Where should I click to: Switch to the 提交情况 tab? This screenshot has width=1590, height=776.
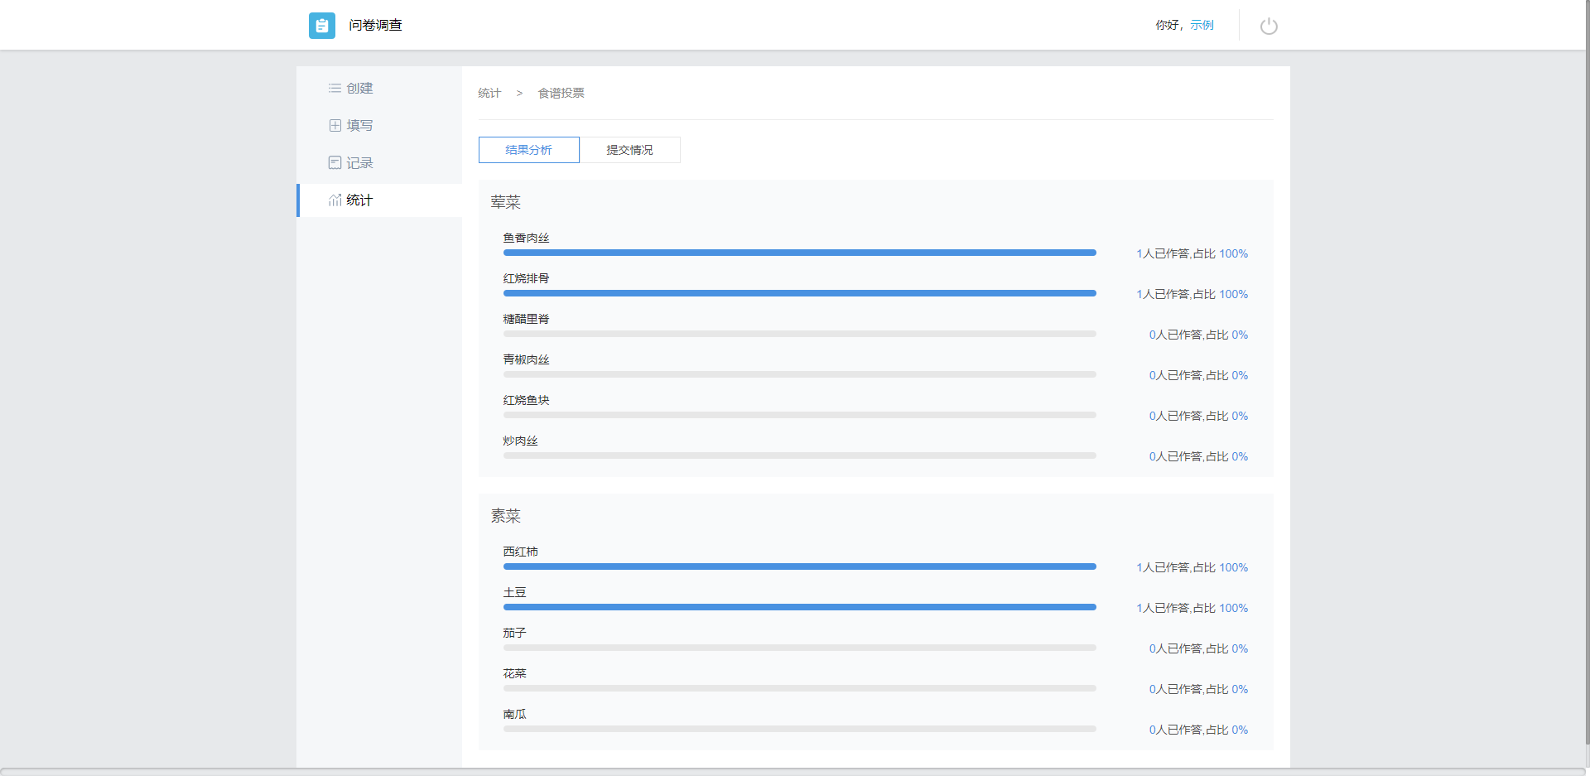(630, 150)
